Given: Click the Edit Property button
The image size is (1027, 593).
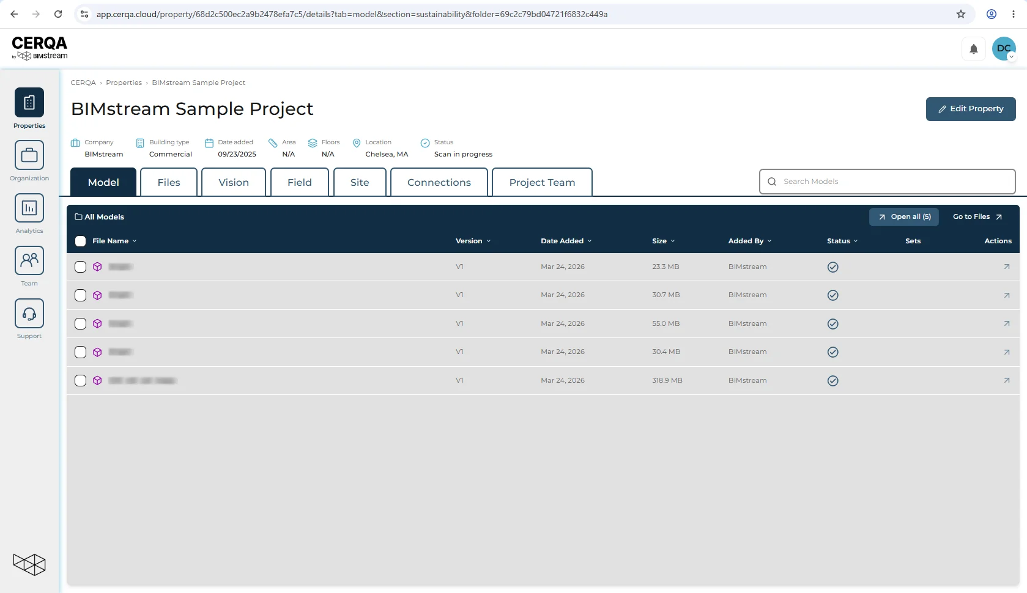Looking at the screenshot, I should (971, 109).
